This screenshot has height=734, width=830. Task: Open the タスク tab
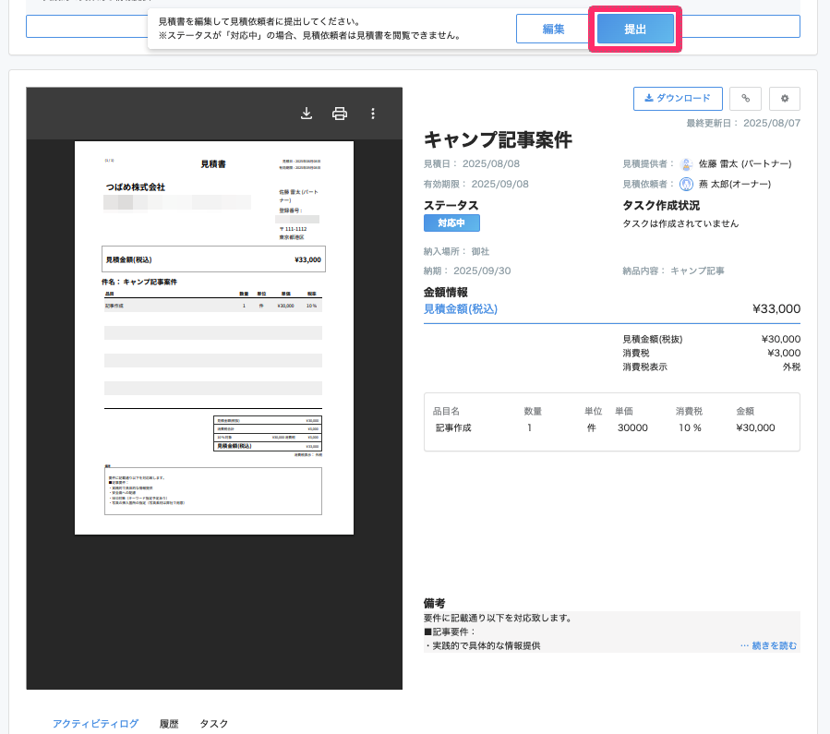(212, 724)
